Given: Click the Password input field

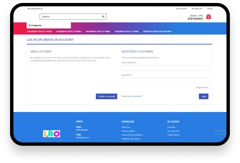Looking at the screenshot, I should [165, 80].
